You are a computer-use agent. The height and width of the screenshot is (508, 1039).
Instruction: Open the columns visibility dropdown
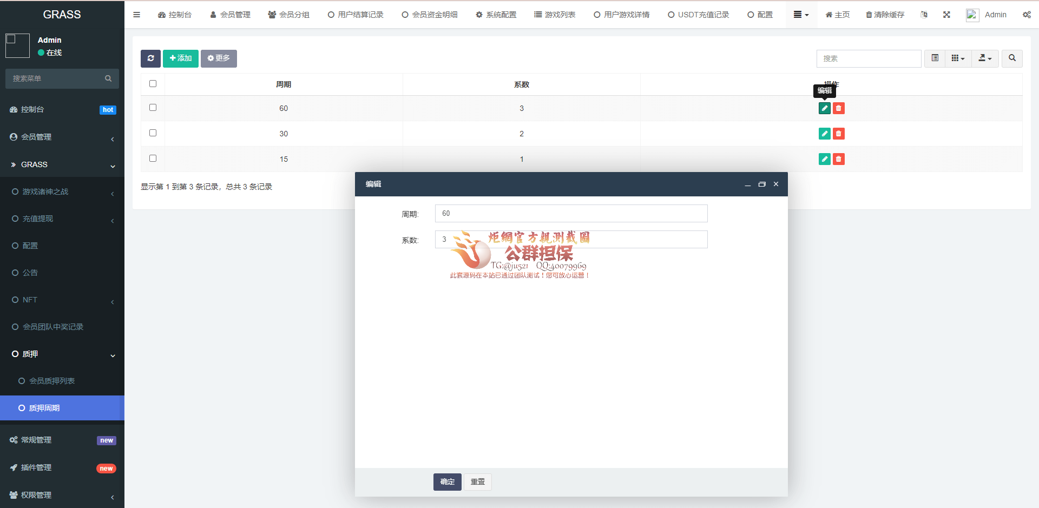958,58
